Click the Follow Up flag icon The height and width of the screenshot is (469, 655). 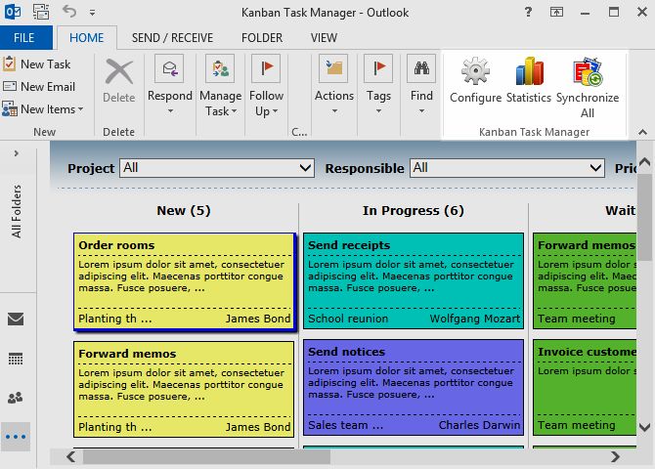pos(266,68)
